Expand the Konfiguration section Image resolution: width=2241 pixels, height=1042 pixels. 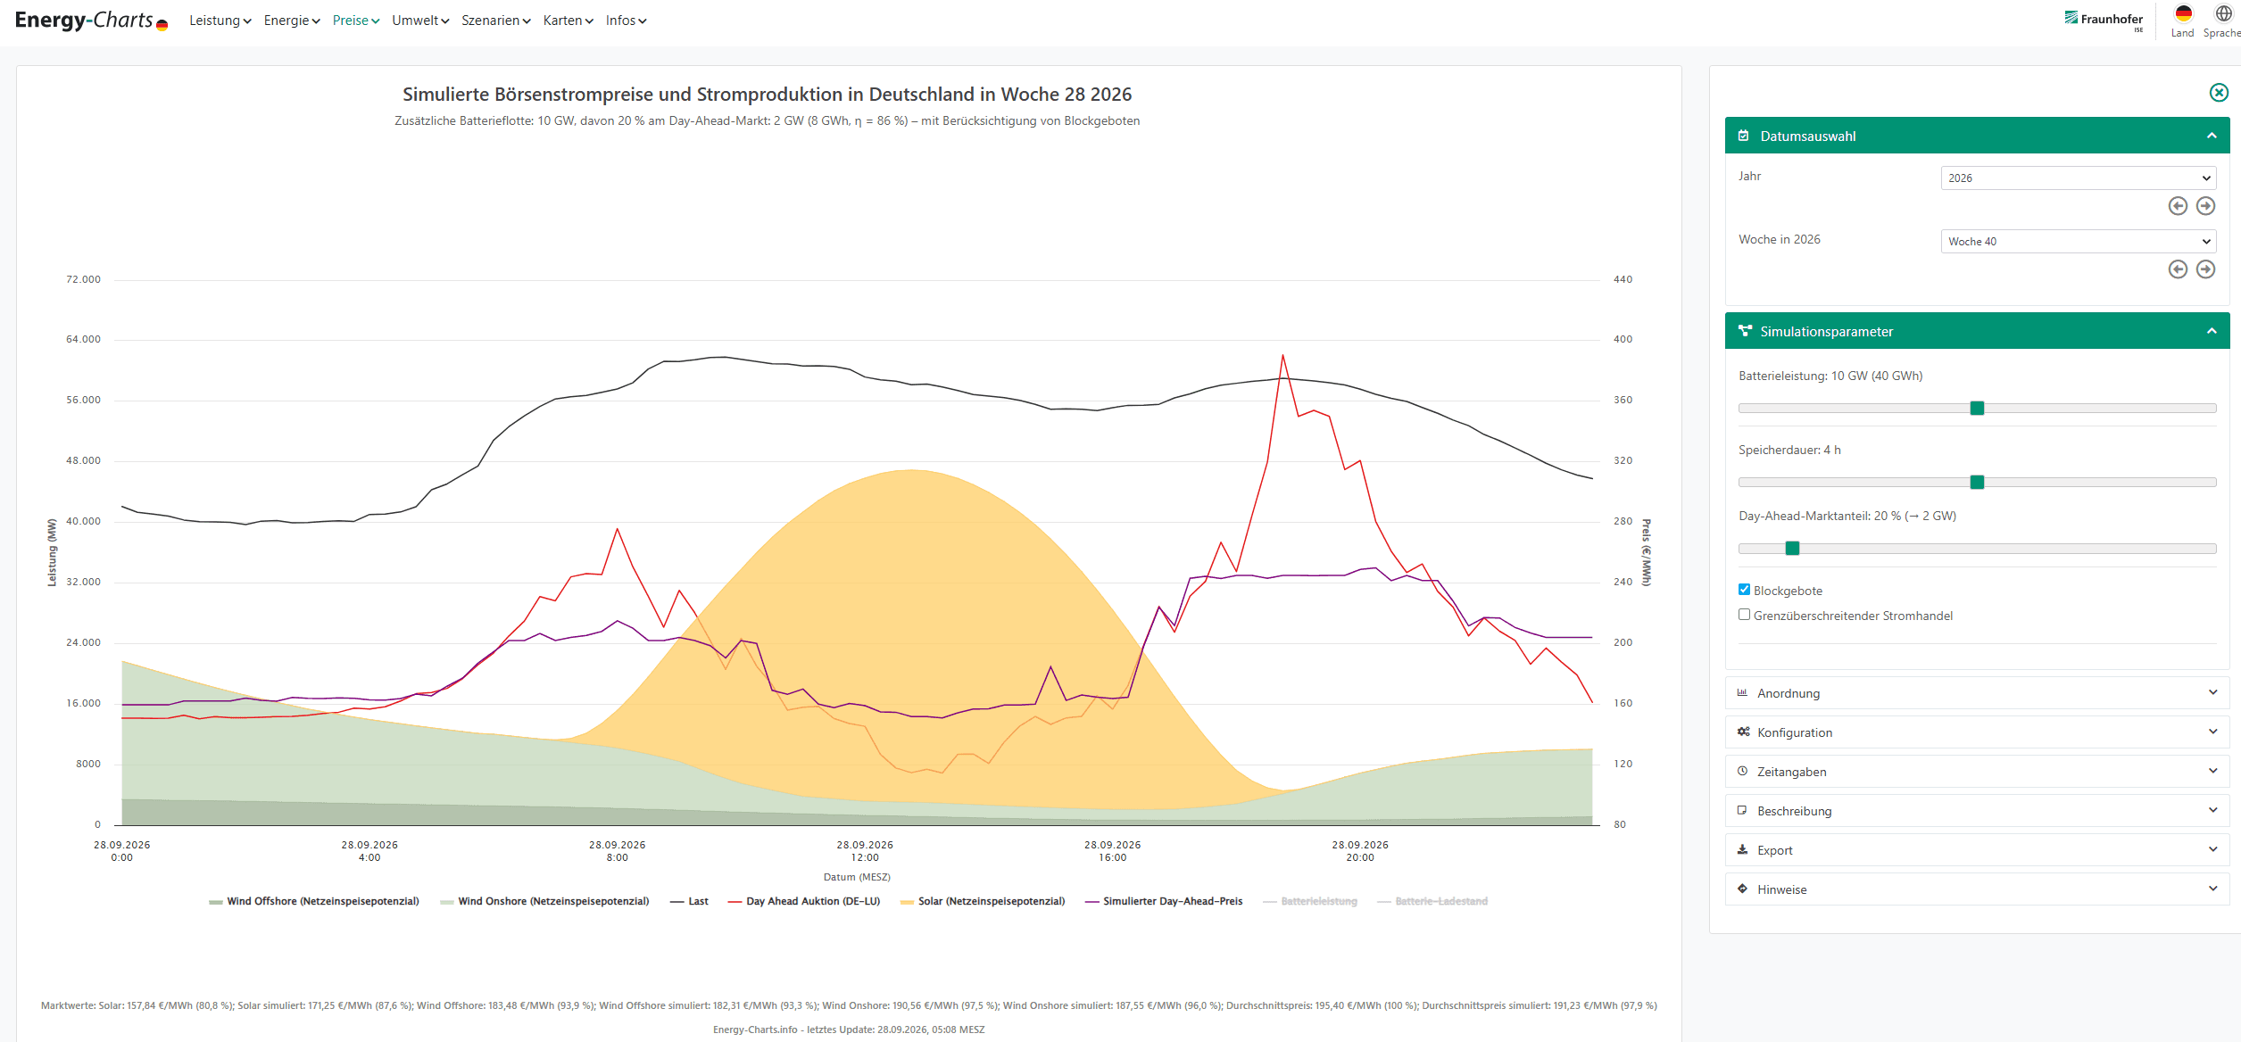[1977, 732]
